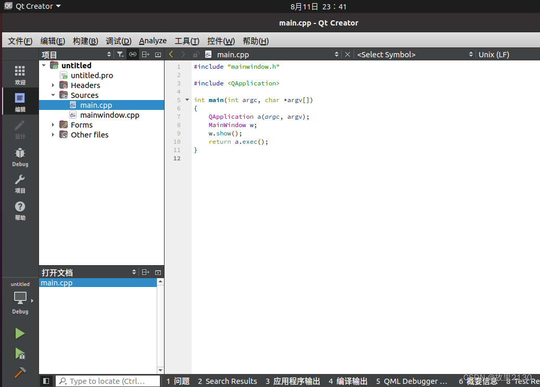Close the projects panel
Viewport: 540px width, 387px height.
pyautogui.click(x=158, y=55)
